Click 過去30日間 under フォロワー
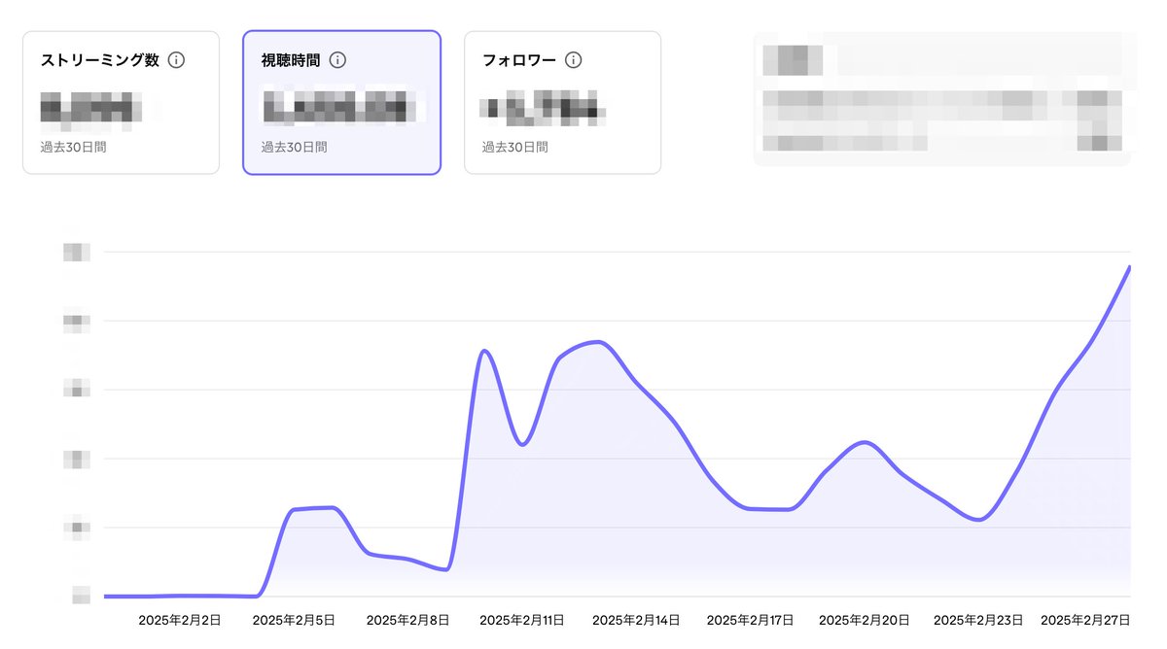This screenshot has width=1167, height=649. pos(514,148)
